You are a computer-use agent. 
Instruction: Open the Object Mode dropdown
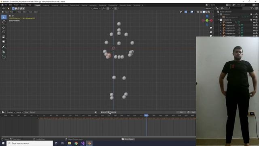click(x=9, y=12)
